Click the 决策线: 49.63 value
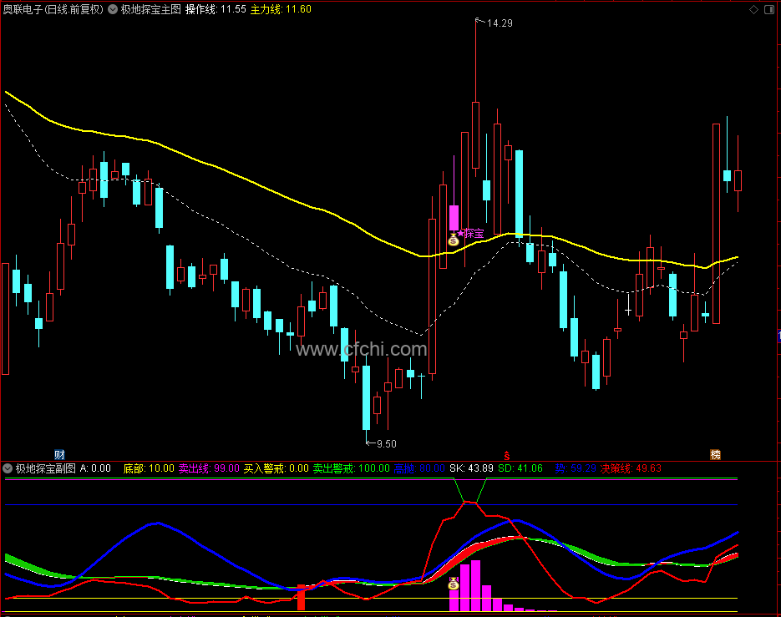The height and width of the screenshot is (617, 781). 631,468
